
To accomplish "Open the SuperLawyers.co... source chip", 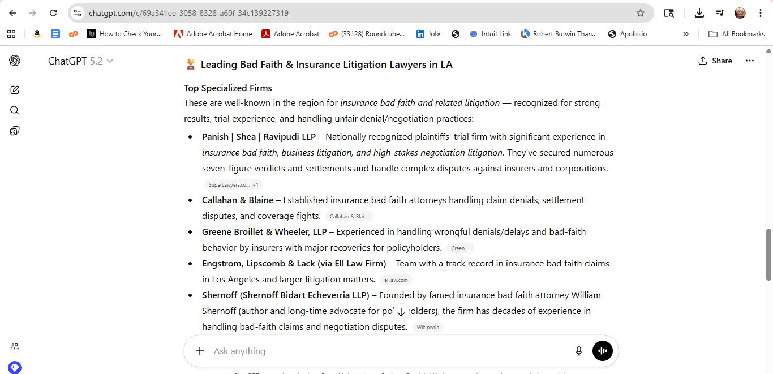I will (234, 184).
